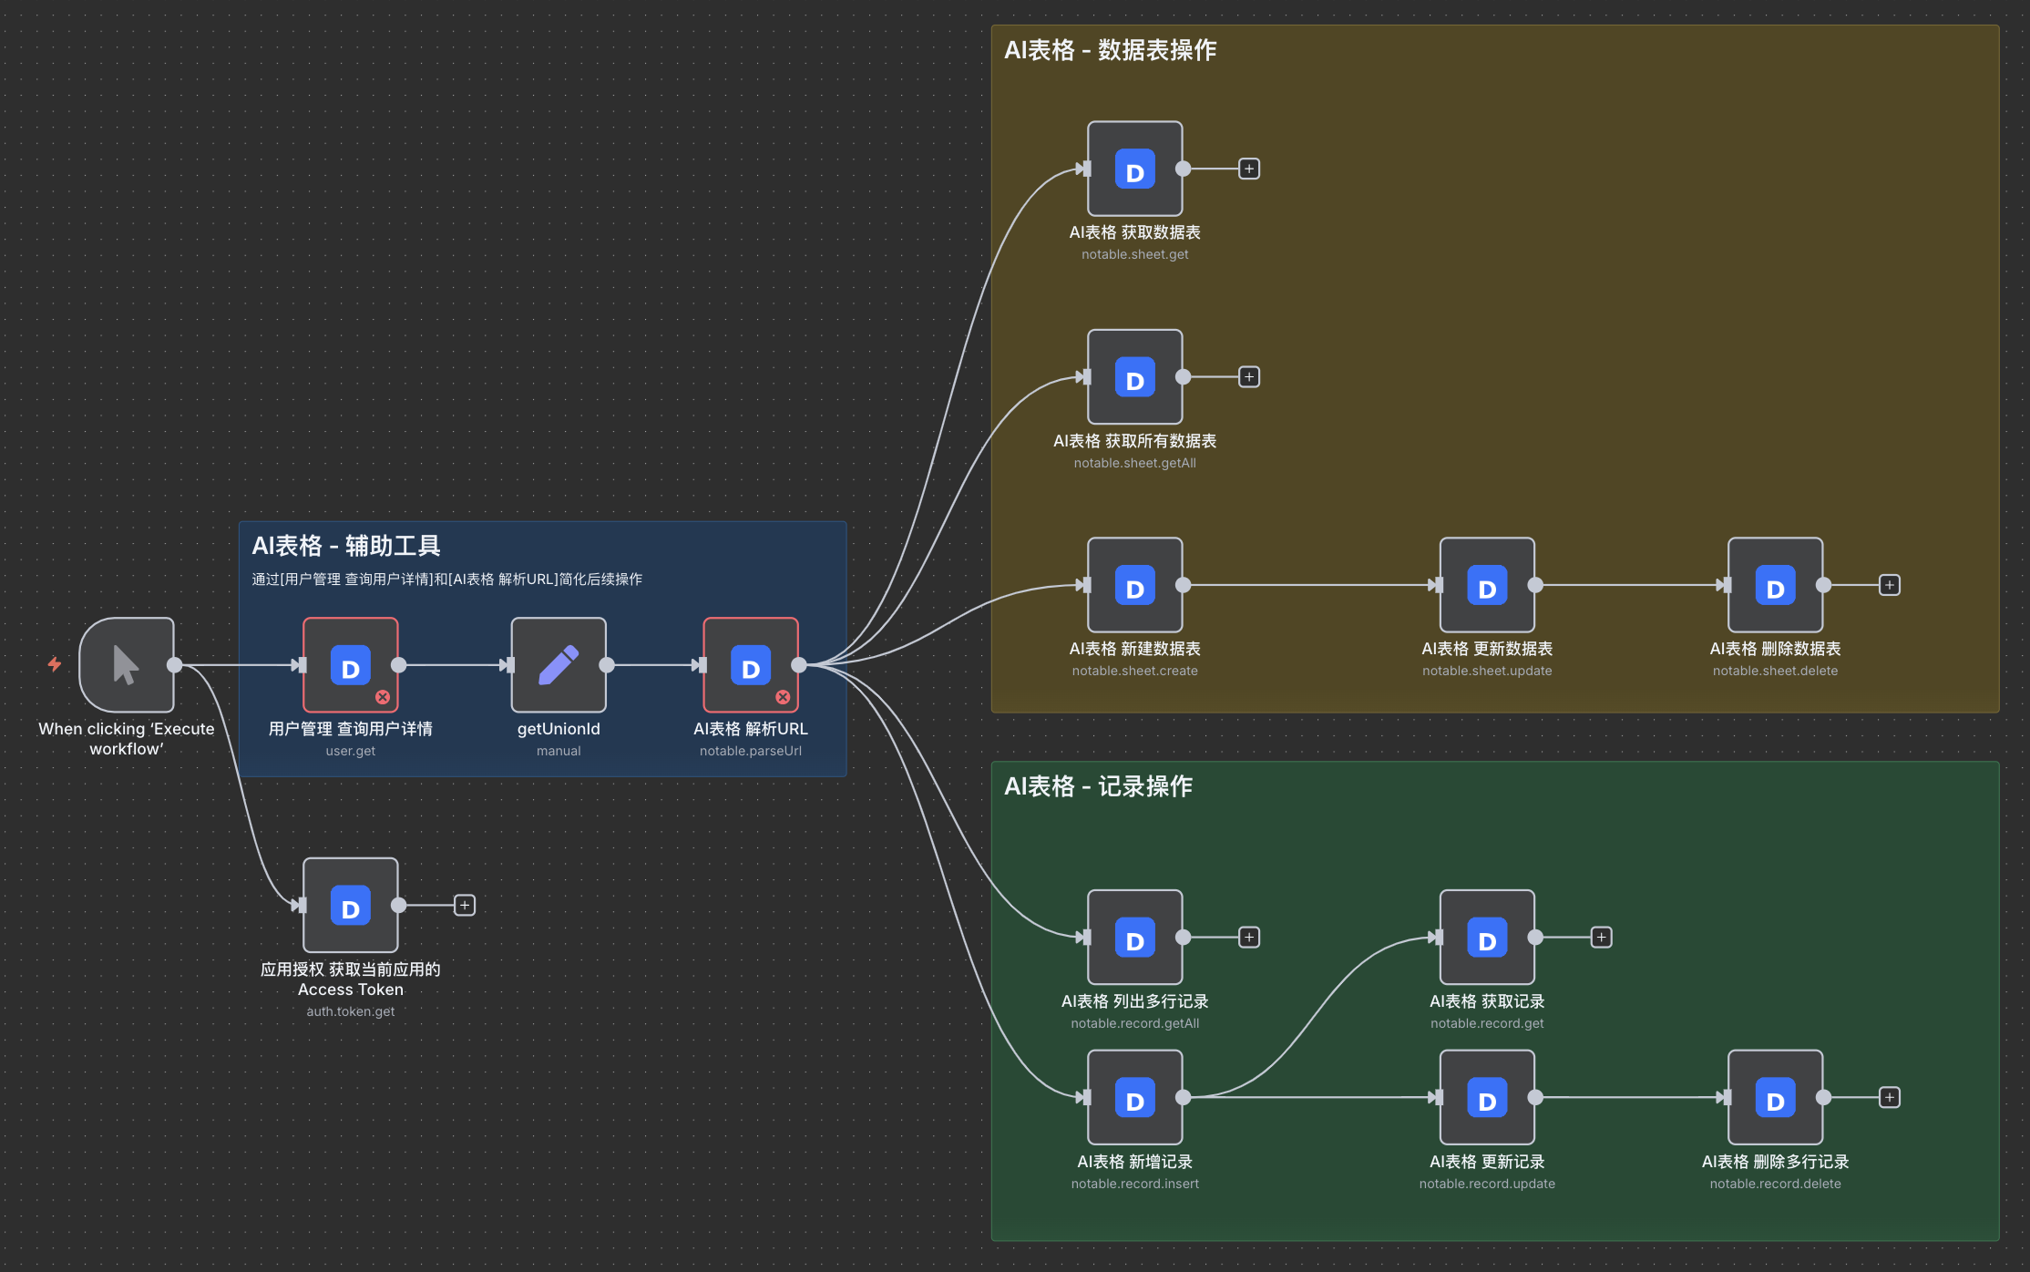2030x1272 pixels.
Task: Open the AI表格 新增记录 node
Action: coord(1134,1098)
